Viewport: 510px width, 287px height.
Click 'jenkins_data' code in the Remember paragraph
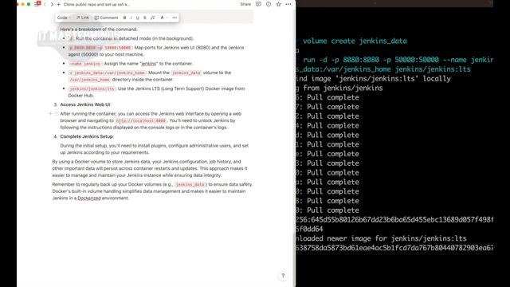pyautogui.click(x=190, y=184)
